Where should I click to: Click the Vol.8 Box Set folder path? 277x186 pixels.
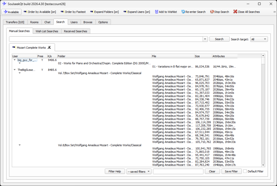pos(100,145)
